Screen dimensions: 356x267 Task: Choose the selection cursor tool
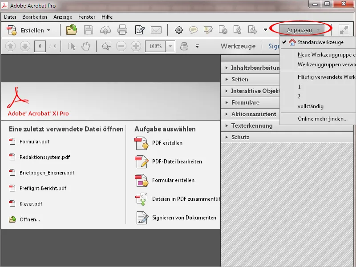click(x=71, y=46)
